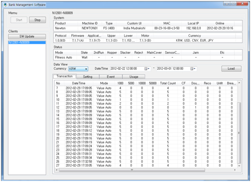The width and height of the screenshot is (251, 182).
Task: Click the Reco column header
Action: pos(207,83)
